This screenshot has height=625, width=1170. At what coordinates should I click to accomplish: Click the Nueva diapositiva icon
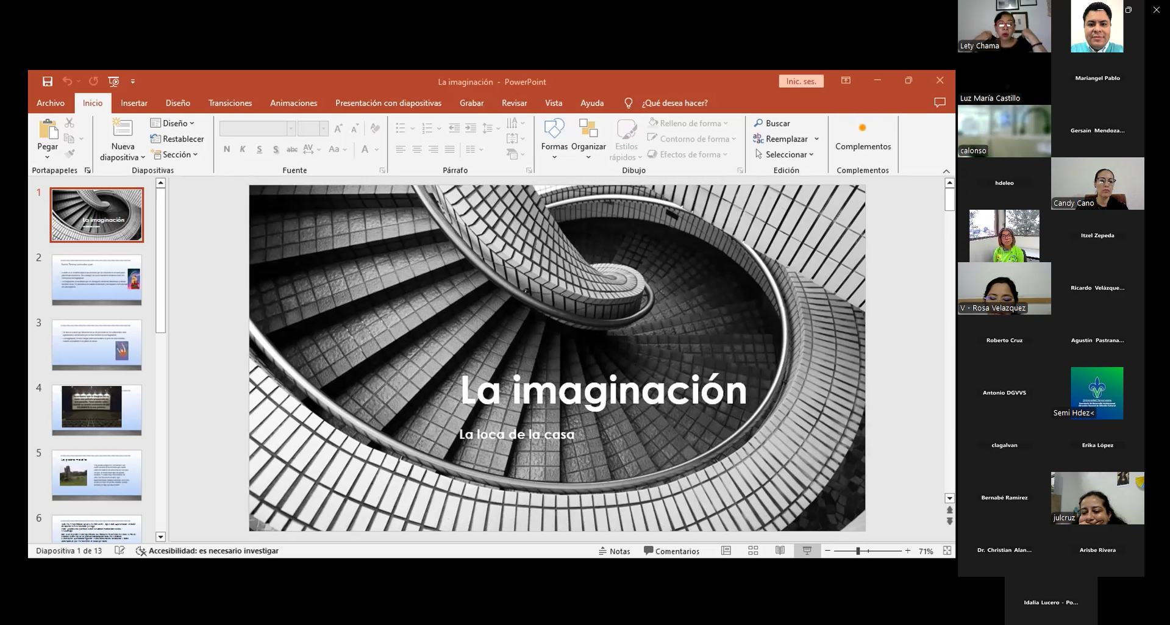click(x=123, y=129)
